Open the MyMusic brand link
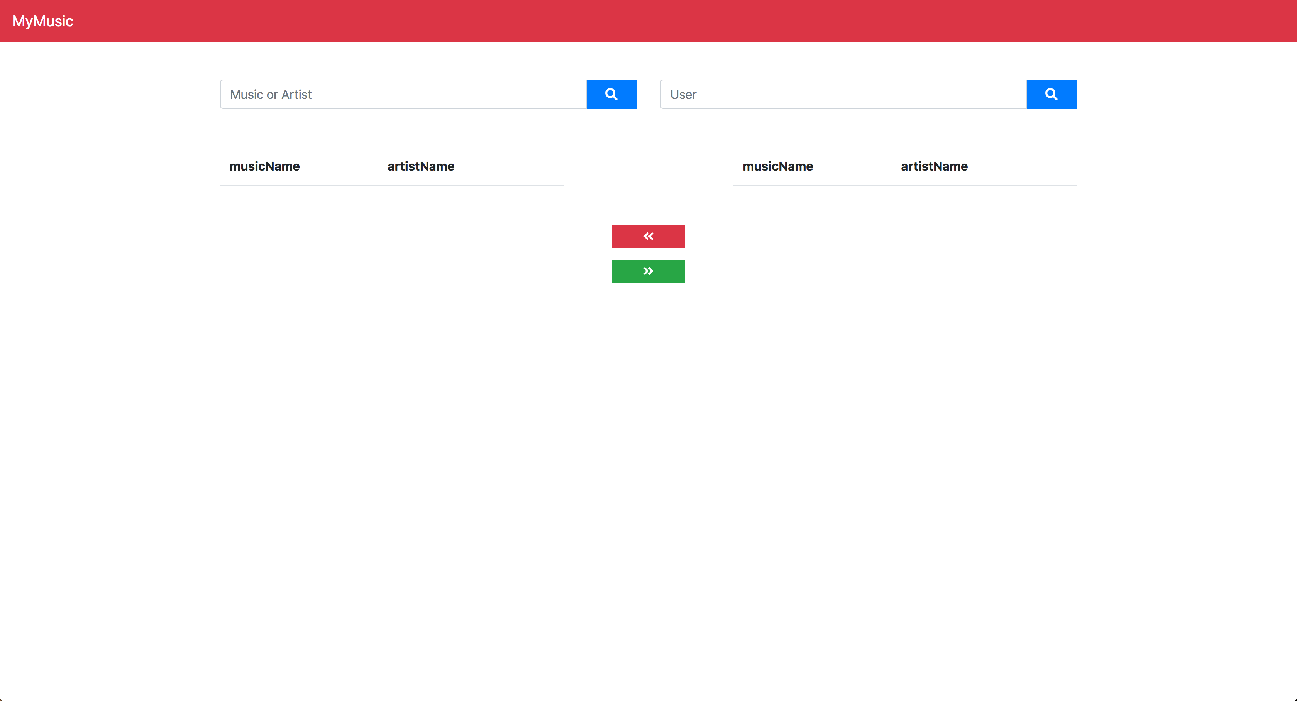The width and height of the screenshot is (1297, 701). (43, 21)
